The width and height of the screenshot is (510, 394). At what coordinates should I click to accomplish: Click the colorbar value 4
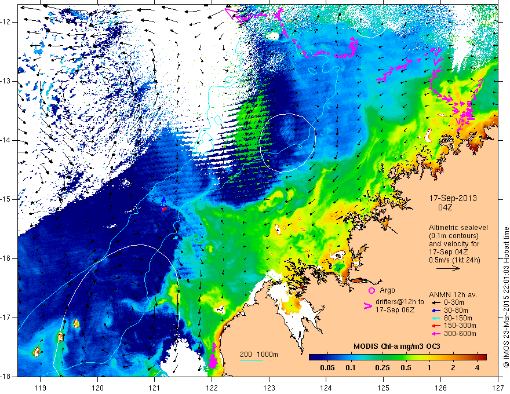point(477,368)
